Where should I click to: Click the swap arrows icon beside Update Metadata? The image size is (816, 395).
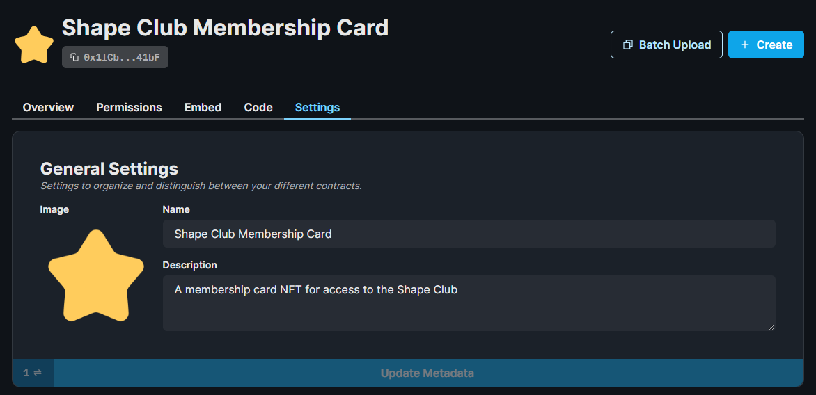38,373
